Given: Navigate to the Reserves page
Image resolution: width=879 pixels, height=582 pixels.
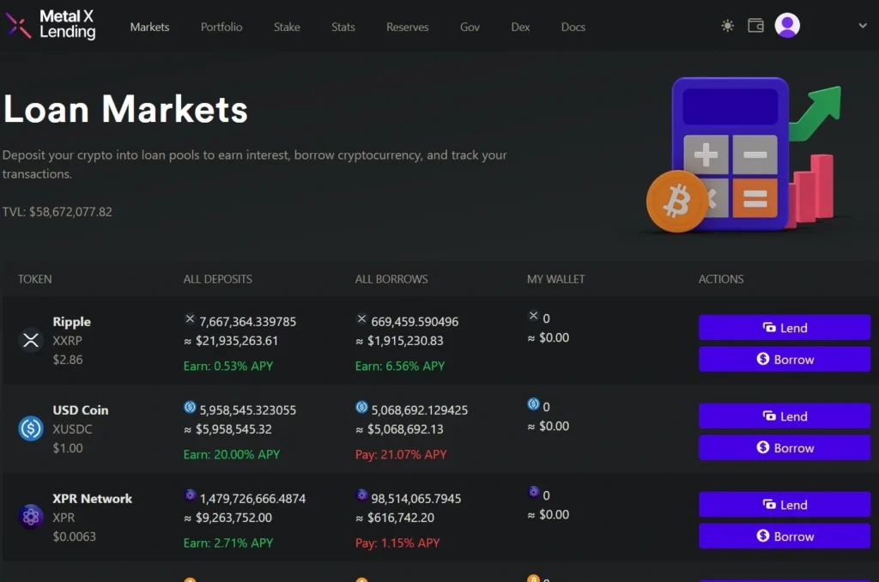Looking at the screenshot, I should pos(408,27).
